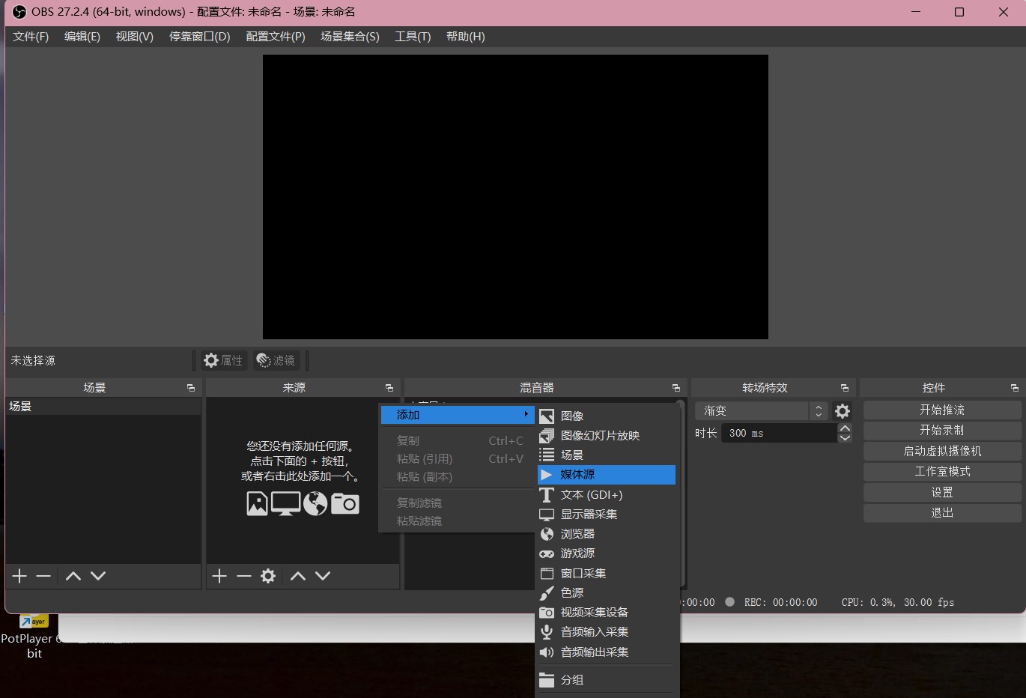Image resolution: width=1026 pixels, height=698 pixels.
Task: Open transition settings via the gear icon
Action: [x=842, y=411]
